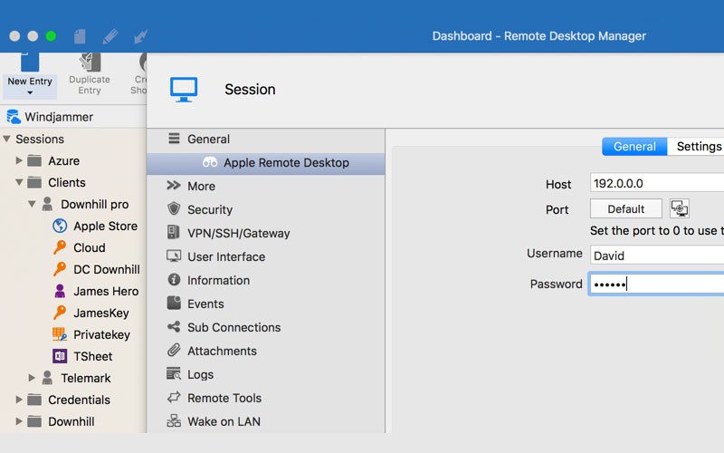The image size is (724, 453).
Task: Click the Events calendar icon
Action: (174, 303)
